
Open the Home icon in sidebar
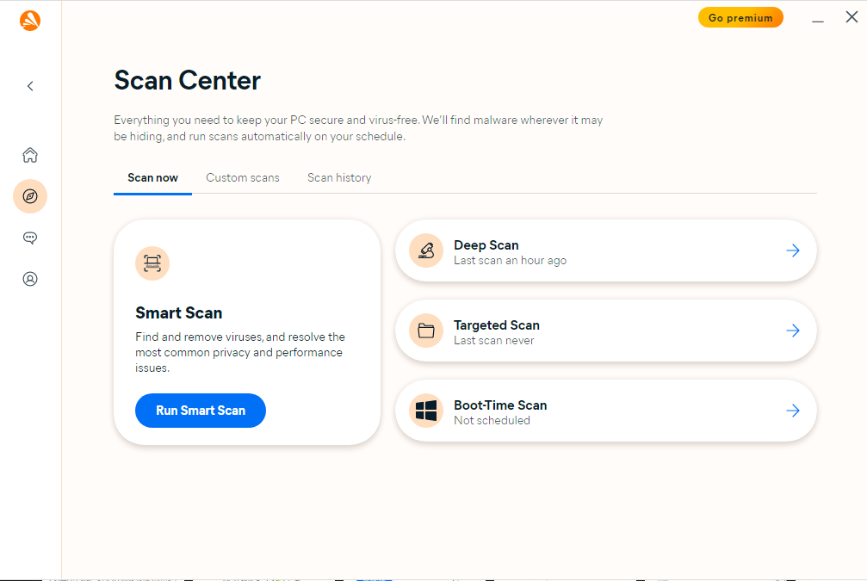click(x=30, y=155)
